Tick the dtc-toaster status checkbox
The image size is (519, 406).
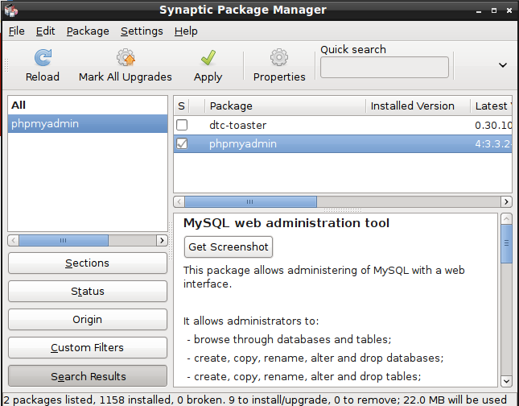coord(182,125)
